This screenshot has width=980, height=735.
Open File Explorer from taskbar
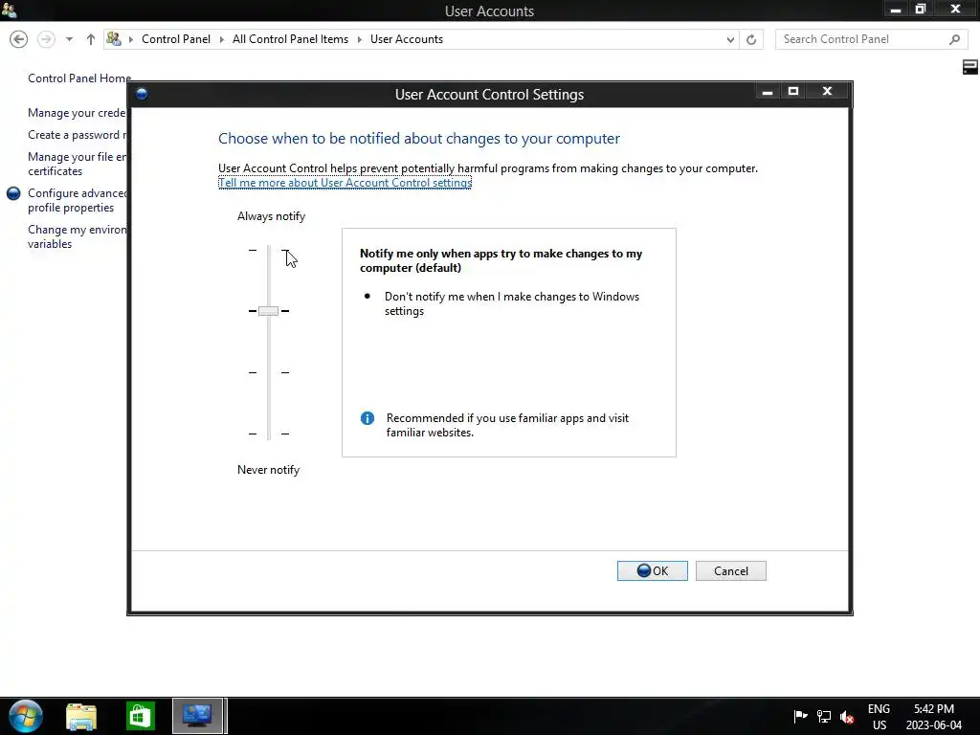[x=81, y=716]
